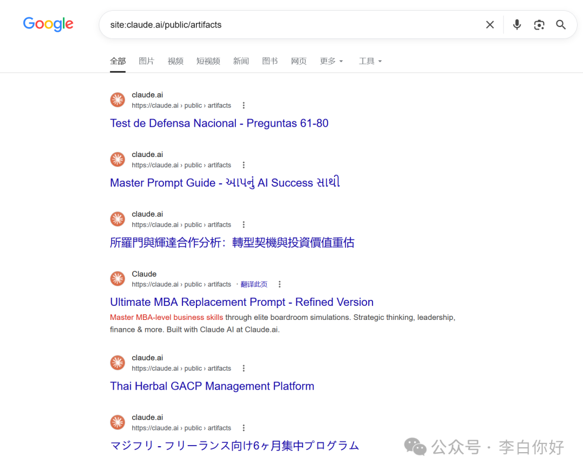Click Claude favicon beside マジフリ result
This screenshot has height=471, width=583.
(x=118, y=422)
